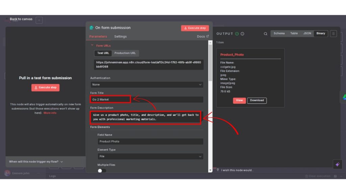Click the search icon in Output panel
The height and width of the screenshot is (194, 346).
point(266,34)
